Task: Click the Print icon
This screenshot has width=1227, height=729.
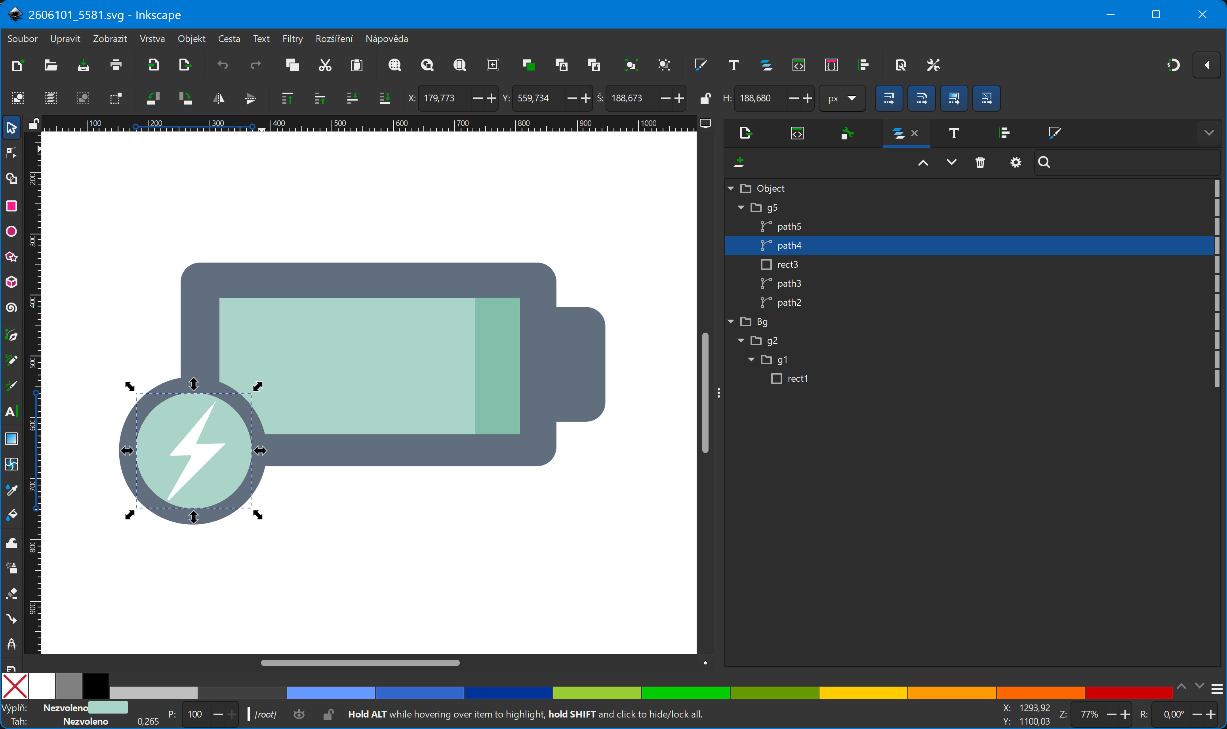Action: (x=116, y=65)
